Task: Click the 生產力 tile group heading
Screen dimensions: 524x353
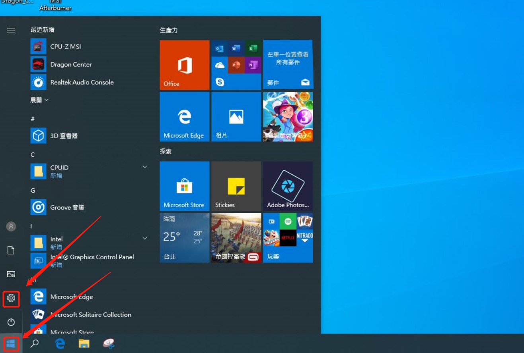Action: 169,30
